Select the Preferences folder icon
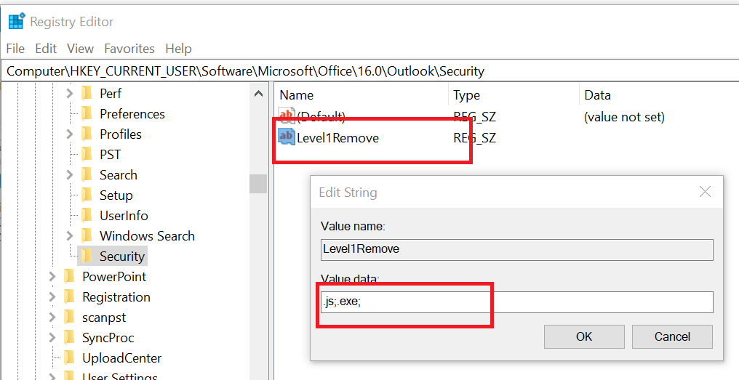The width and height of the screenshot is (739, 380). click(87, 114)
